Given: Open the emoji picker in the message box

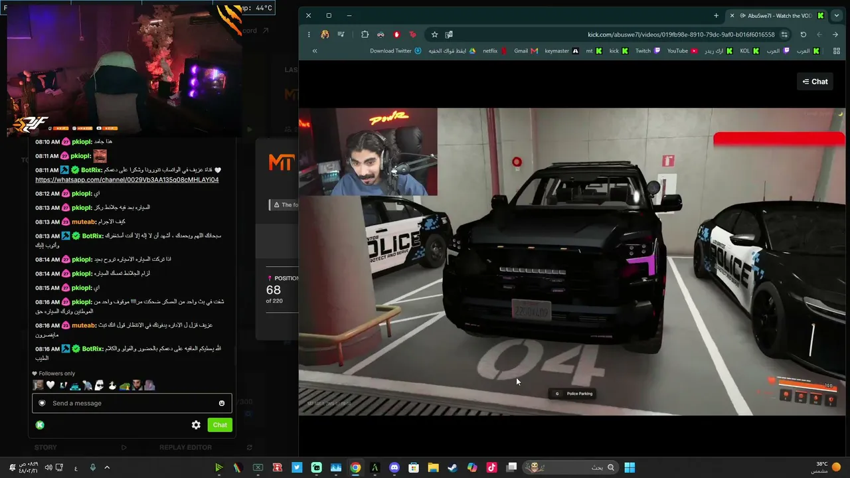Looking at the screenshot, I should 222,403.
